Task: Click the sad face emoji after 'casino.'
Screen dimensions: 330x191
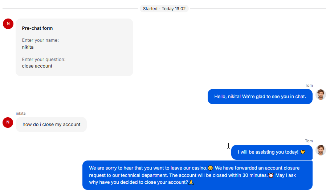Action: 211,168
